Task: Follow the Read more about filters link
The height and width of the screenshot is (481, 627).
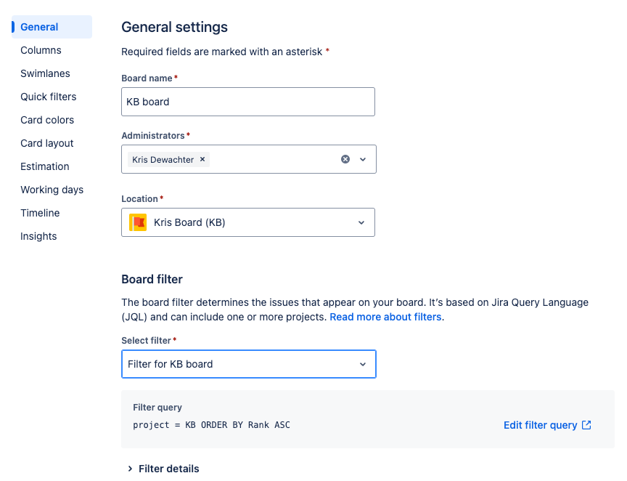Action: (385, 317)
